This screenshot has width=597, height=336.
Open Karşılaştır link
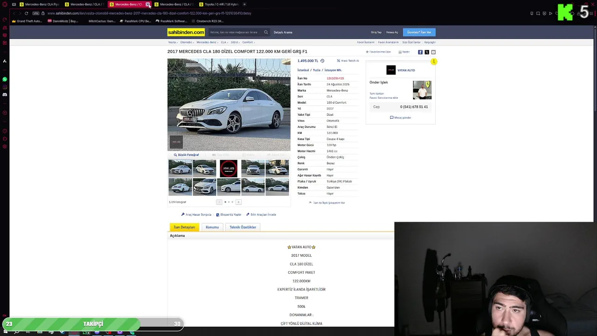pos(430,42)
